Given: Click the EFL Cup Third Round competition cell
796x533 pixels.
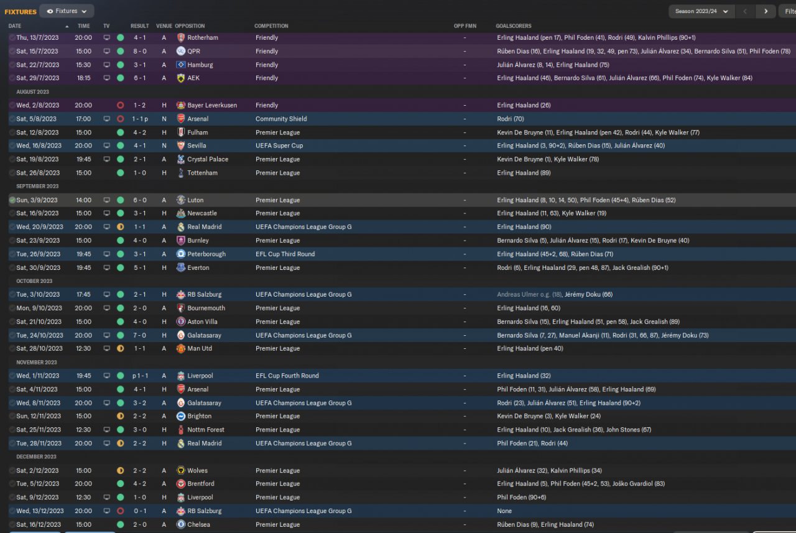Looking at the screenshot, I should [x=285, y=254].
